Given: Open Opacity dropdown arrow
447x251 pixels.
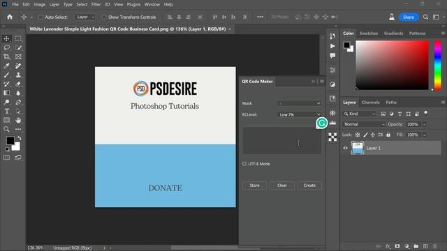Looking at the screenshot, I should (425, 124).
